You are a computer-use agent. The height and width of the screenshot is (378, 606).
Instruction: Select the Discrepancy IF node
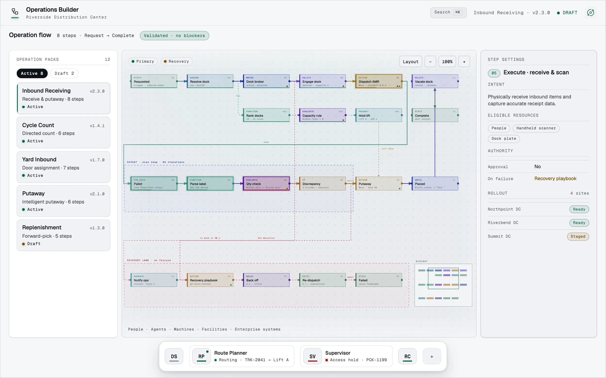322,183
